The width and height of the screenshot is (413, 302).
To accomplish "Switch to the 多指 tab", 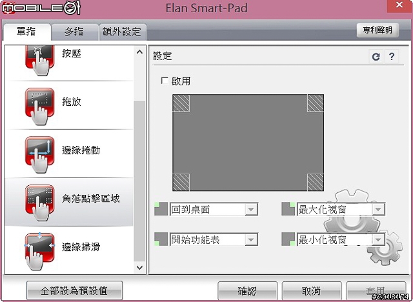I will pyautogui.click(x=75, y=32).
